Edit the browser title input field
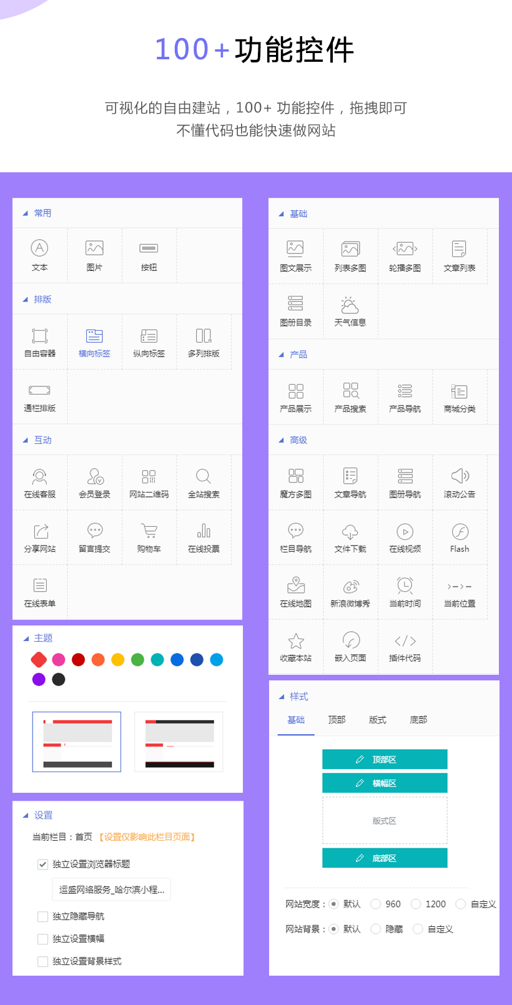Viewport: 512px width, 1005px height. [x=111, y=890]
